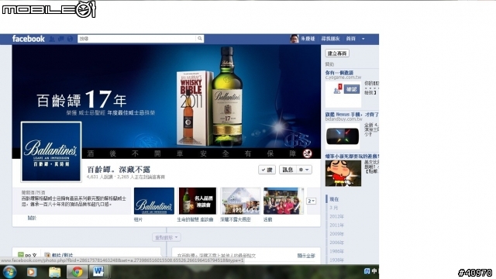Click the Message button 訊息
Screen dimensions: 496x279
pyautogui.click(x=288, y=170)
